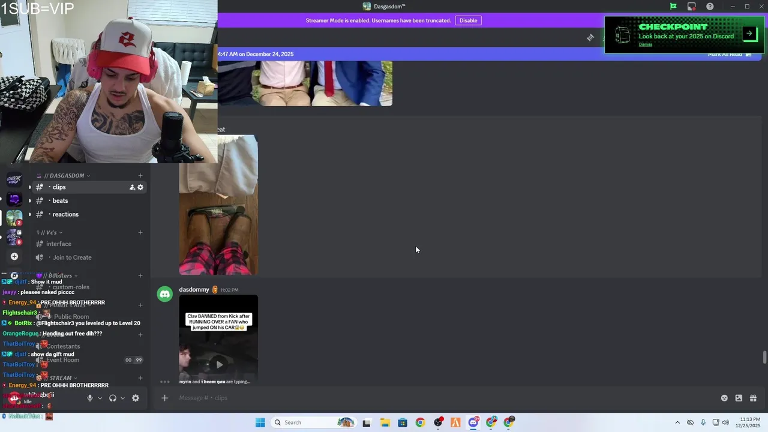This screenshot has width=768, height=432.
Task: Open User Settings gear
Action: pos(136,398)
